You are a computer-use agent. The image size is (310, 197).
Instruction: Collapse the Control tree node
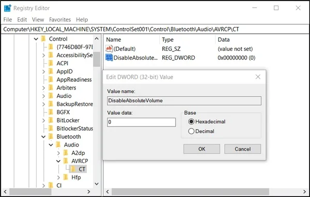tap(36, 39)
